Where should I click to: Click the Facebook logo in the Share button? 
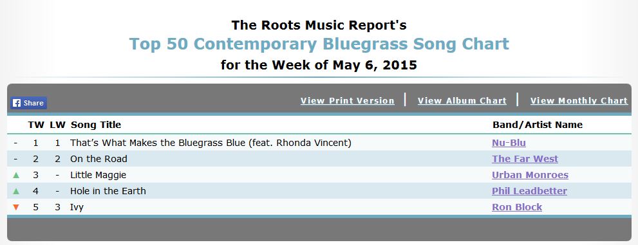(17, 103)
